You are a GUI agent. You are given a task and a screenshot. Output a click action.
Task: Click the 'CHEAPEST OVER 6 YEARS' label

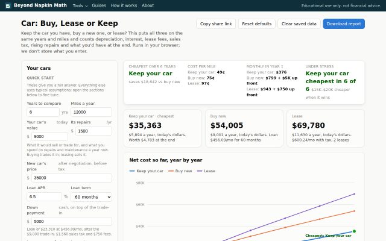[x=152, y=67]
